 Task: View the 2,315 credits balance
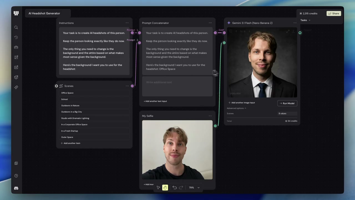(308, 13)
